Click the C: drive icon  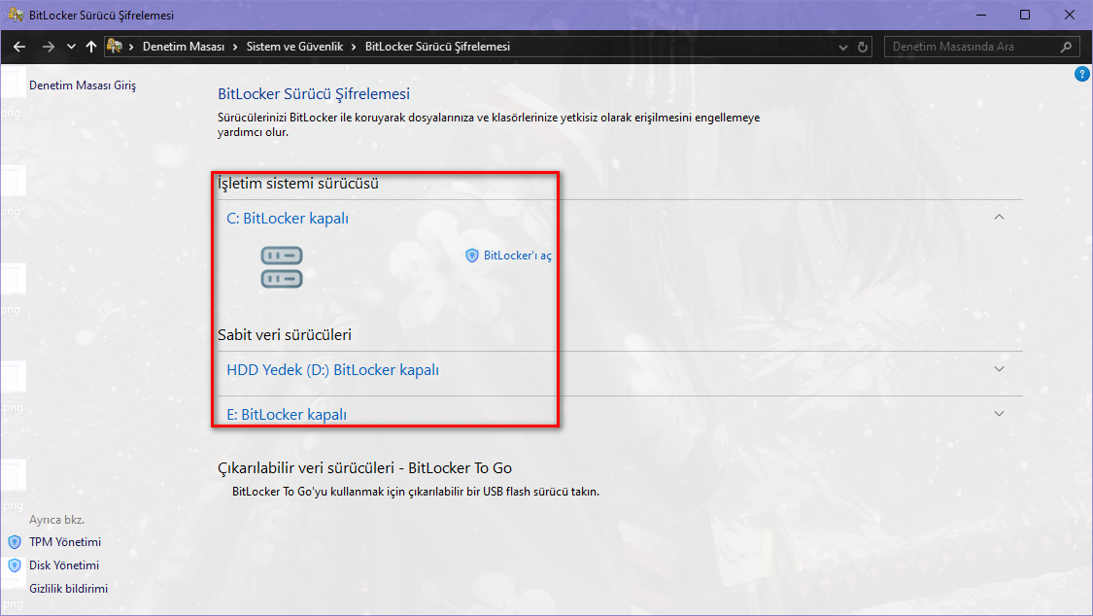click(282, 267)
